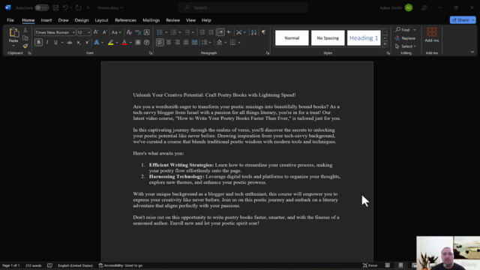Apply the red font color
This screenshot has height=270, width=480.
click(x=124, y=42)
